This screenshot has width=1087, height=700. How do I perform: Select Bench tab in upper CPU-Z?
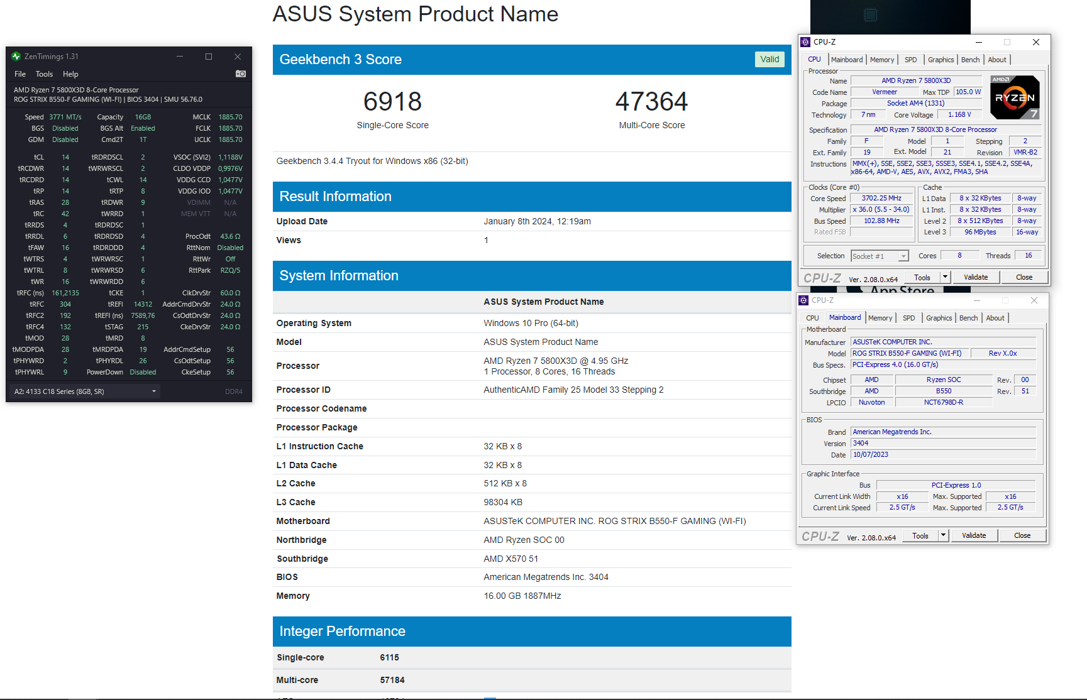tap(971, 60)
